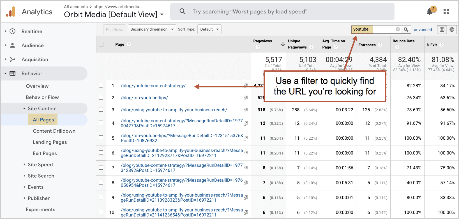459x219 pixels.
Task: Click the advanced filter link
Action: coord(423,30)
